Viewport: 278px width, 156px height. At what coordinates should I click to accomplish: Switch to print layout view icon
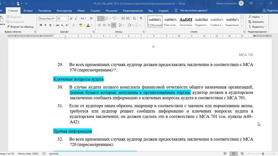tap(234, 153)
